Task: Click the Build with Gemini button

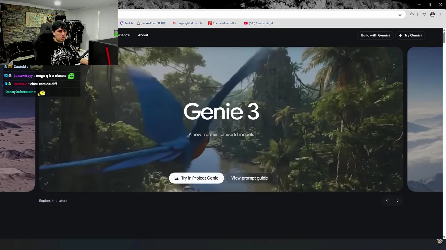Action: (375, 35)
